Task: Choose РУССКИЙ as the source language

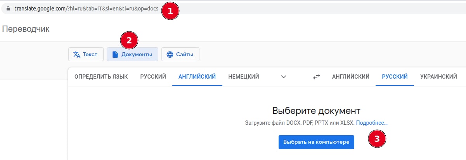Action: coord(153,77)
